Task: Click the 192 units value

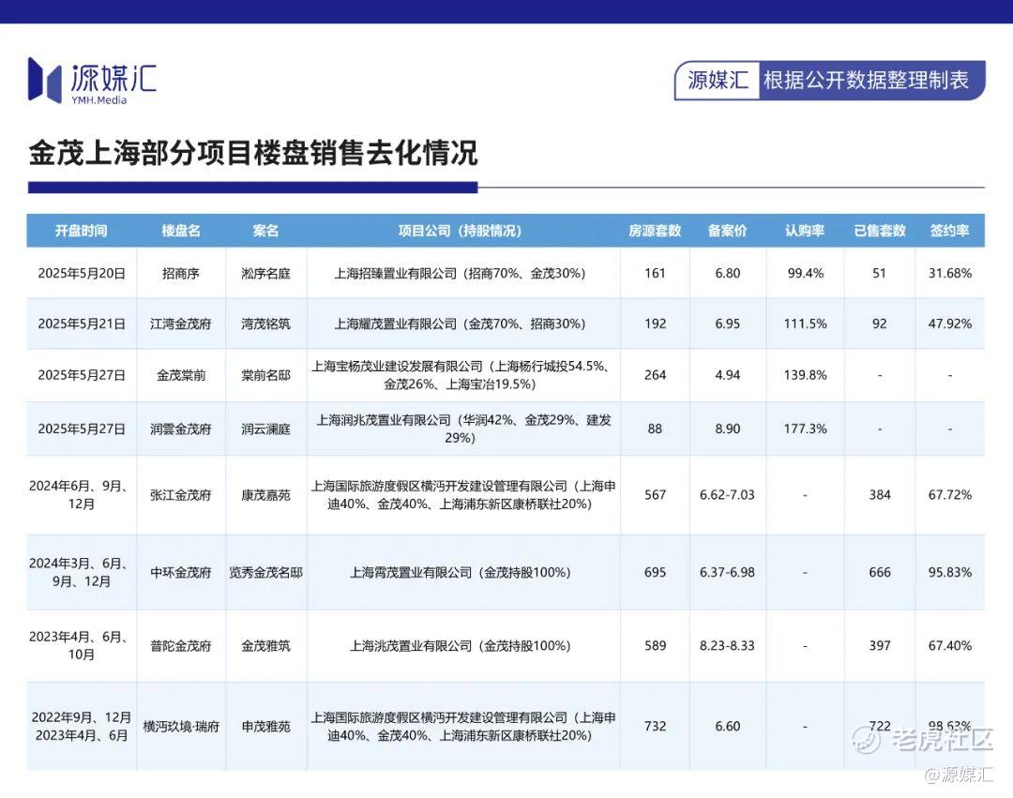Action: (x=655, y=324)
